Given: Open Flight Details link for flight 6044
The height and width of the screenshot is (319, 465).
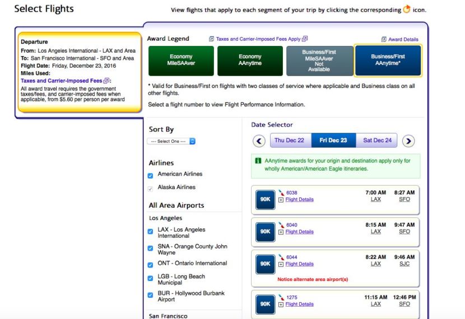Looking at the screenshot, I should 300,264.
